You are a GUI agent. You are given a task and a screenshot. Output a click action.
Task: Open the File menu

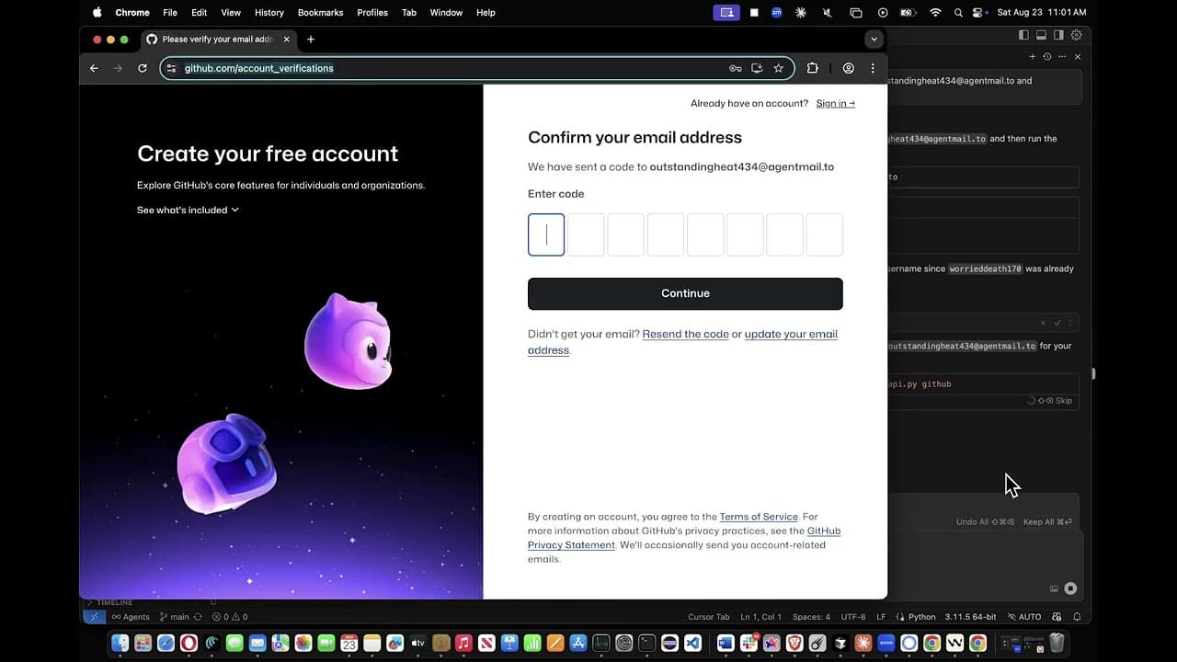[x=170, y=13]
